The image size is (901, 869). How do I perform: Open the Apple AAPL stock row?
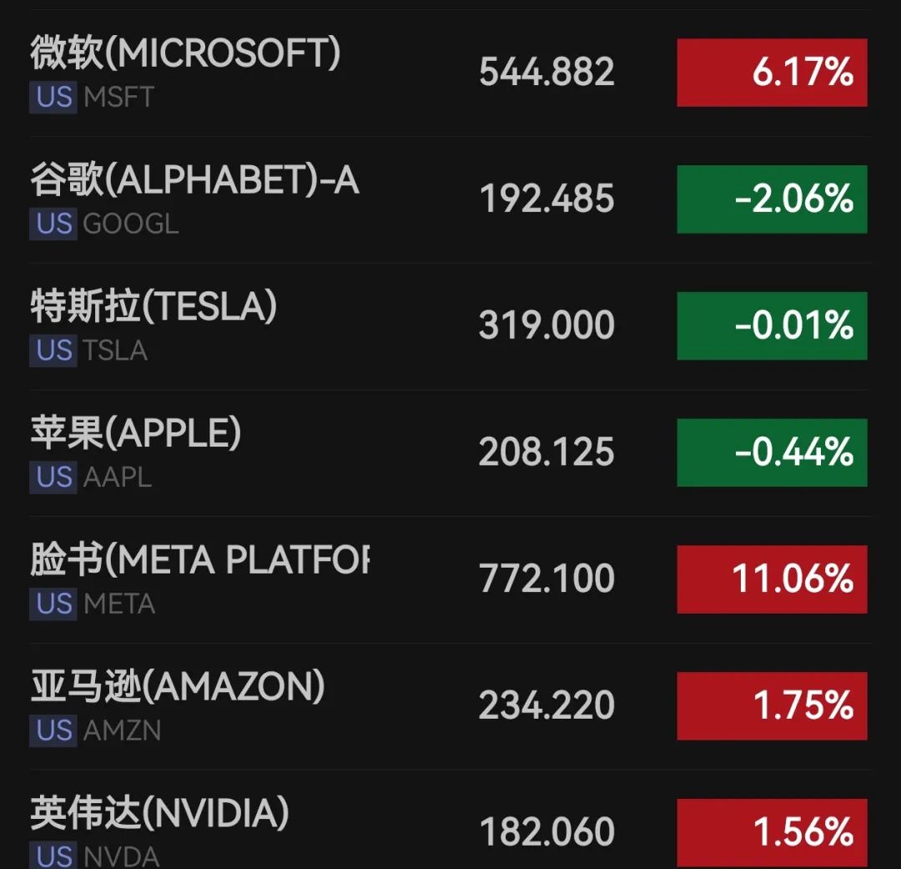click(450, 453)
